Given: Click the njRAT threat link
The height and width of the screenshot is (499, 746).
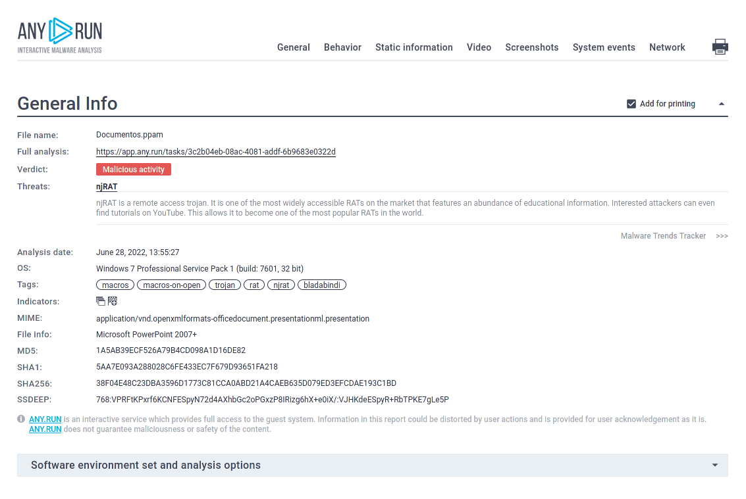Looking at the screenshot, I should pos(106,186).
